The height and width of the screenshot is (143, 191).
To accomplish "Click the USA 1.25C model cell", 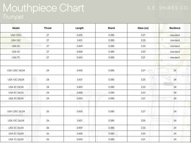I will pos(16,35).
